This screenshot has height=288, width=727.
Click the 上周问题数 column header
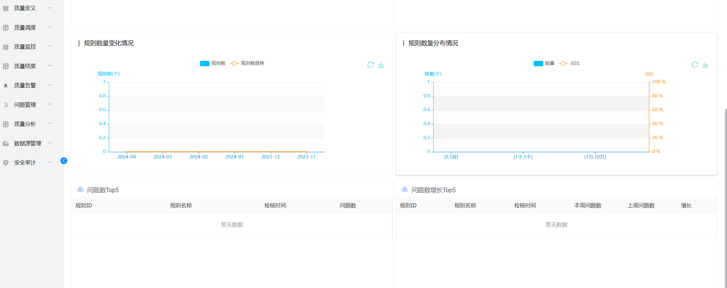pos(641,205)
